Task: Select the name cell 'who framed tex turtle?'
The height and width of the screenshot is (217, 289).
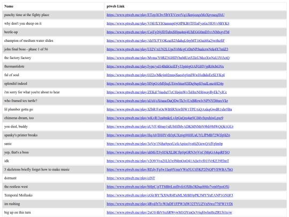Action: 54,101
